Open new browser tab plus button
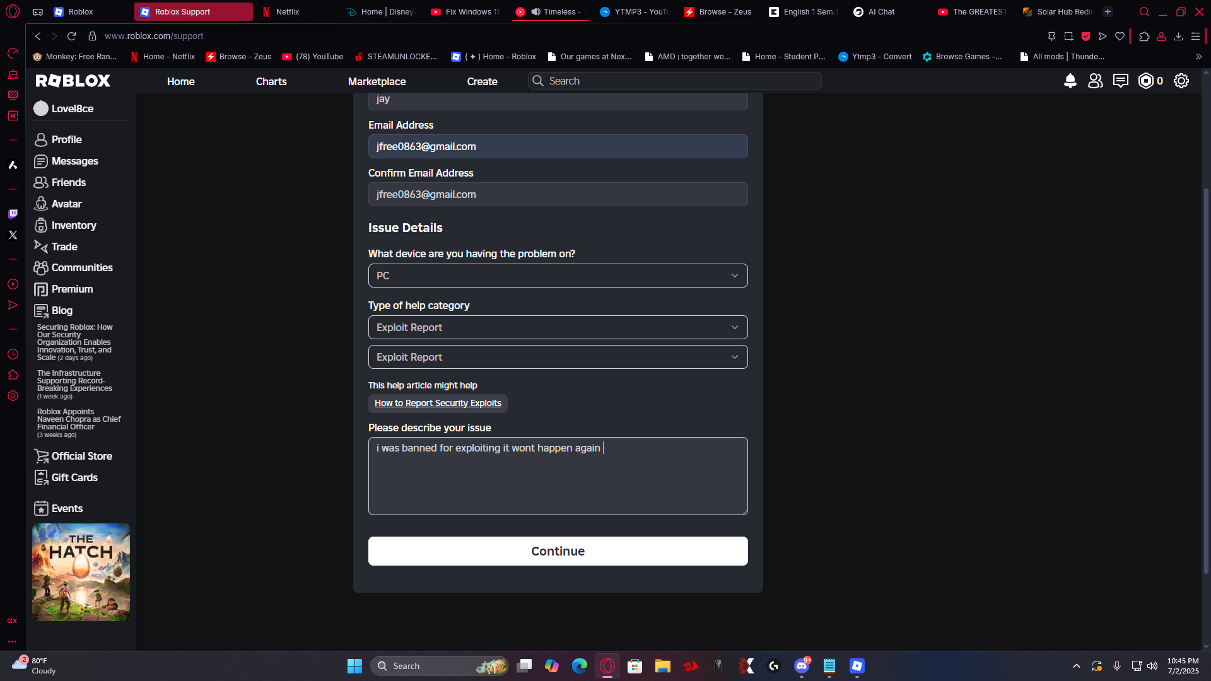Screen dimensions: 1211x681 point(1108,11)
